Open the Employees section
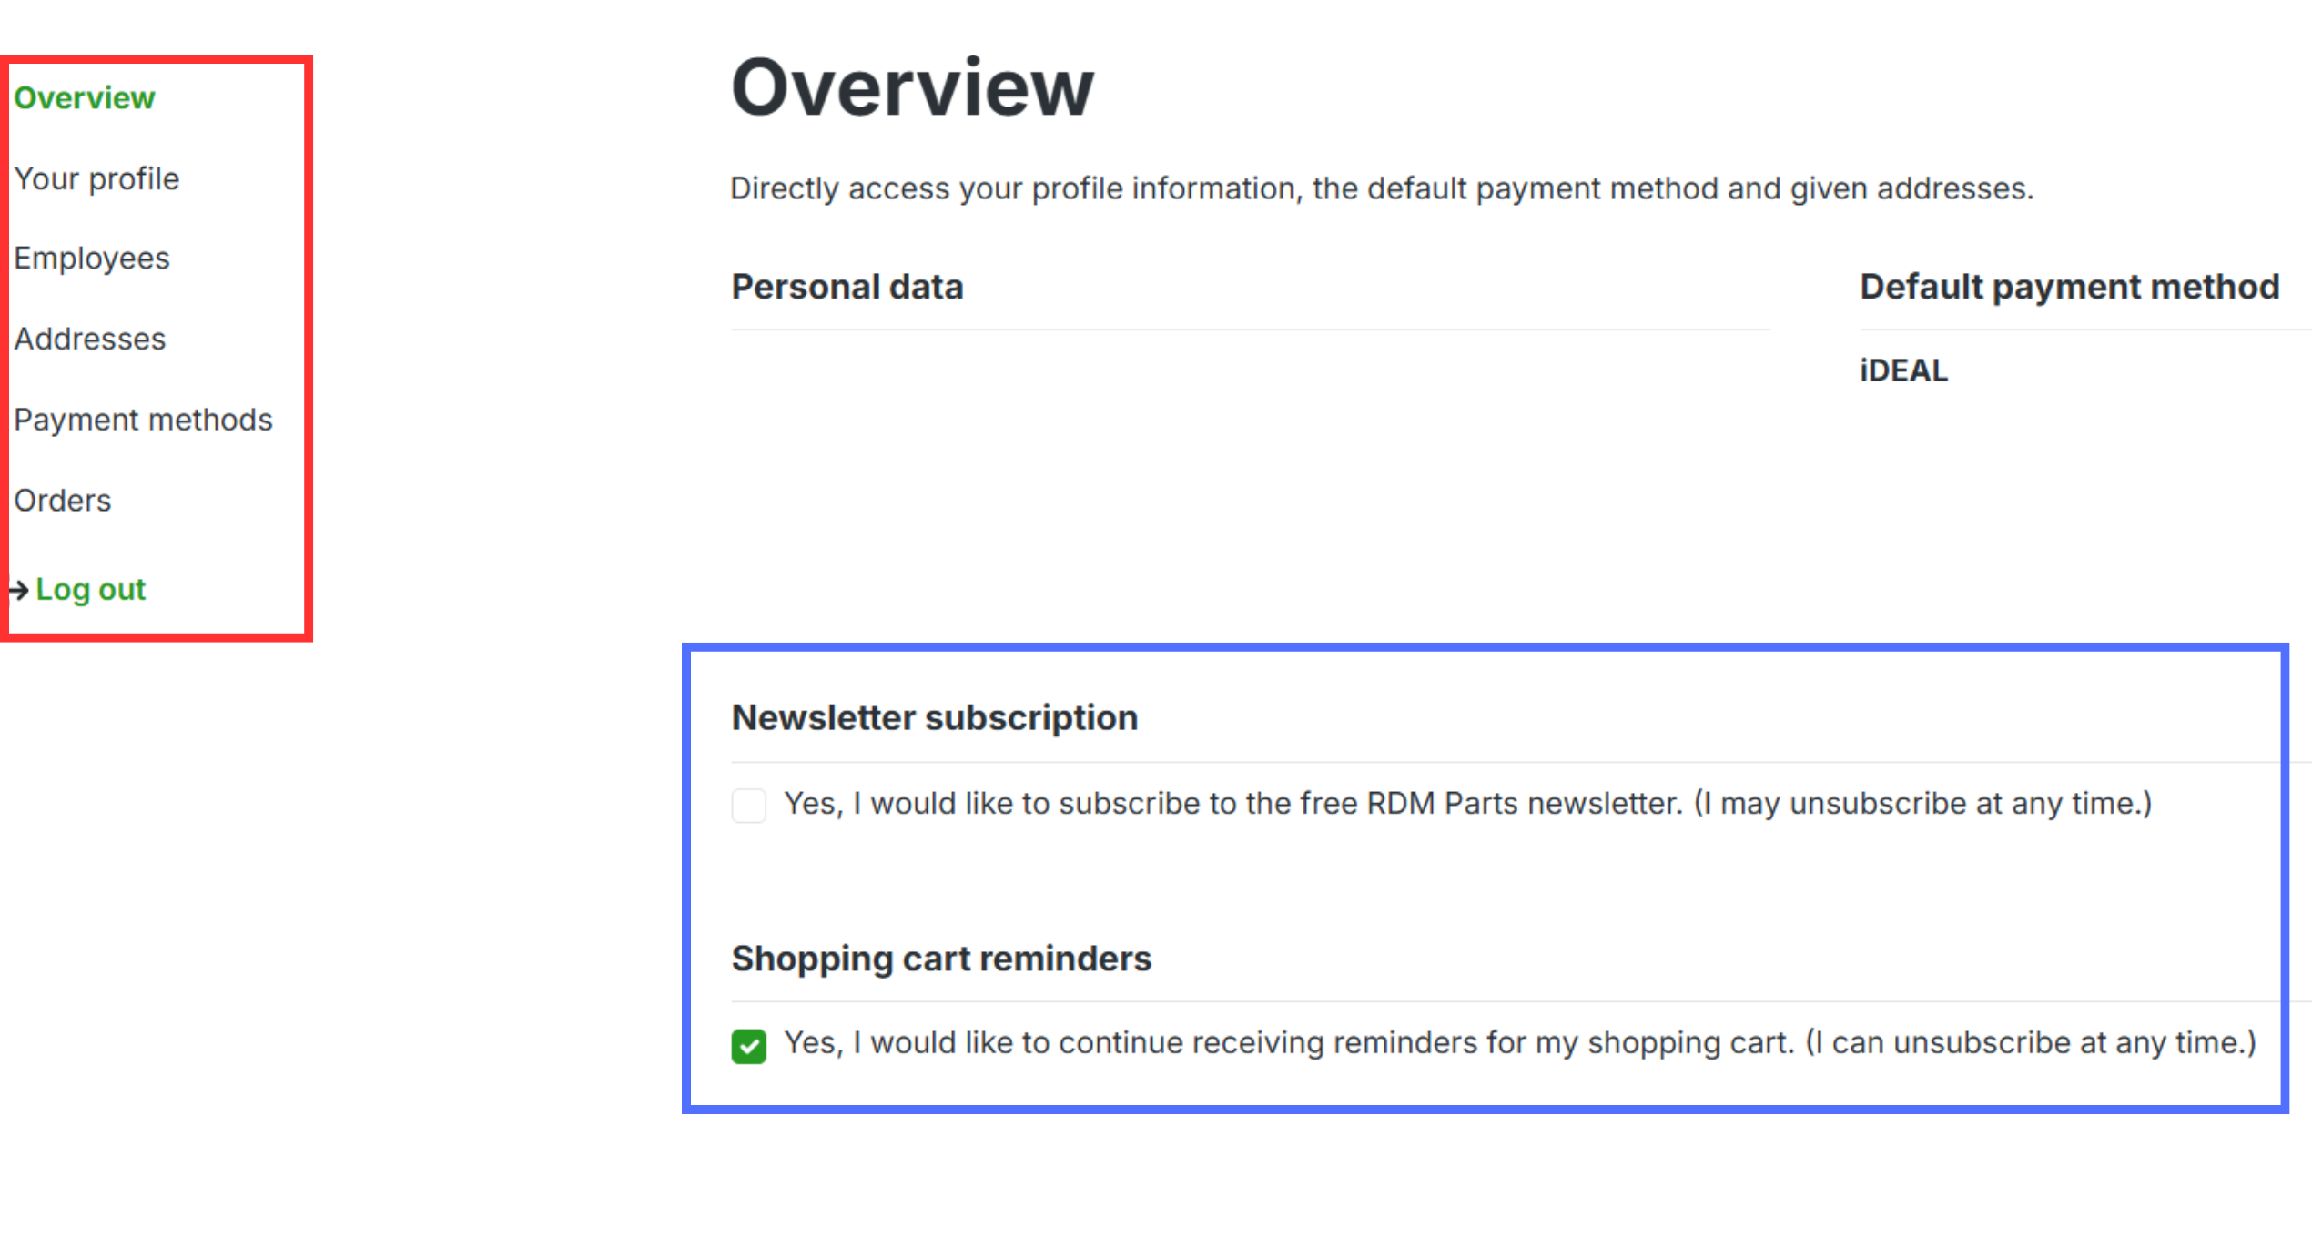This screenshot has height=1238, width=2312. [92, 259]
